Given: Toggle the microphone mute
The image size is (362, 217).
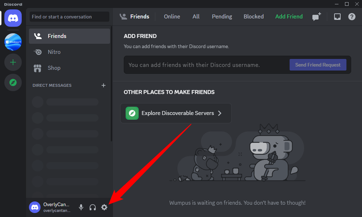Looking at the screenshot, I should (x=81, y=207).
